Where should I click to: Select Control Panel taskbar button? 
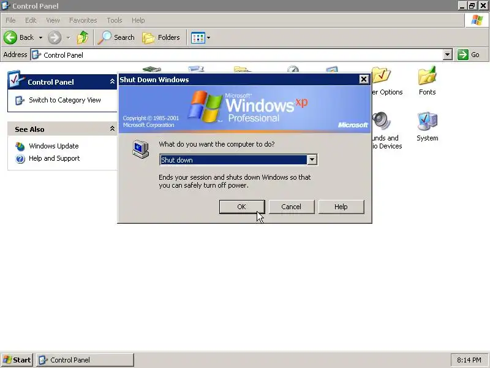tap(85, 360)
